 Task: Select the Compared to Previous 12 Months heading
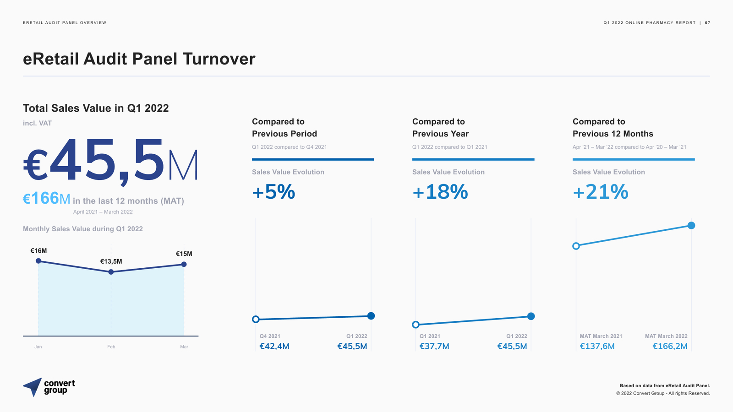pyautogui.click(x=613, y=128)
